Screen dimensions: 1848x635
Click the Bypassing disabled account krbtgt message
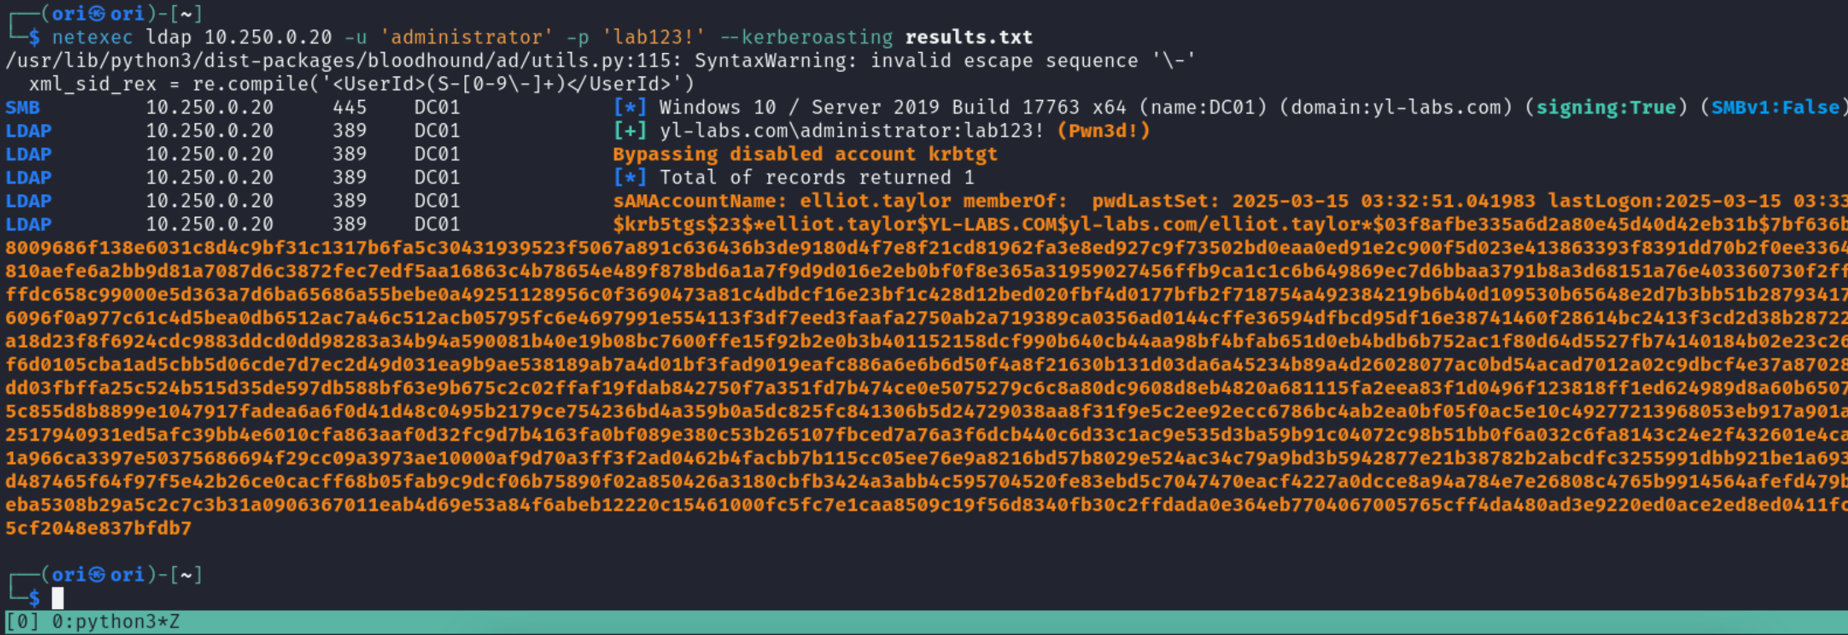(x=803, y=153)
